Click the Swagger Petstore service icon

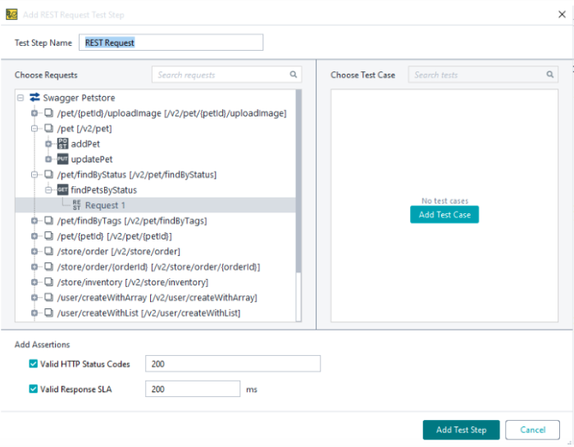[34, 98]
